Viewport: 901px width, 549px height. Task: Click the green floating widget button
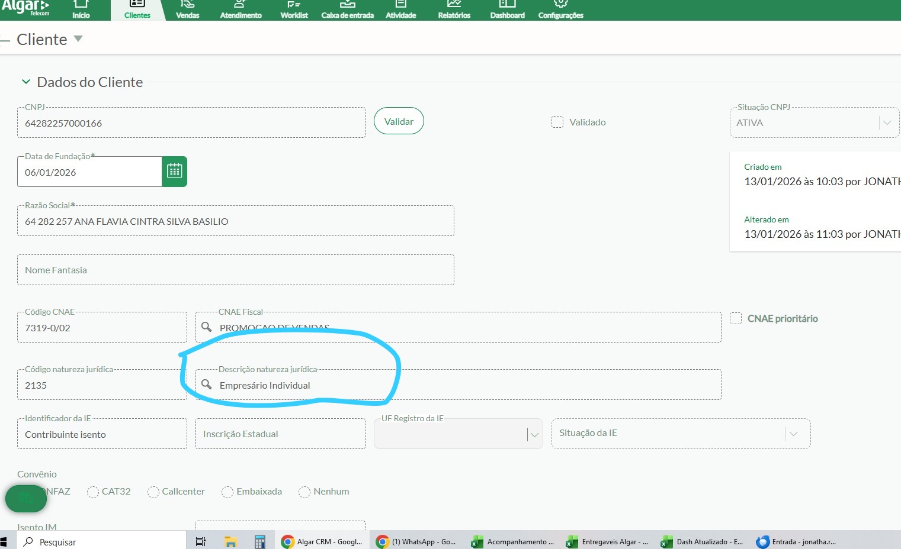[x=26, y=498]
